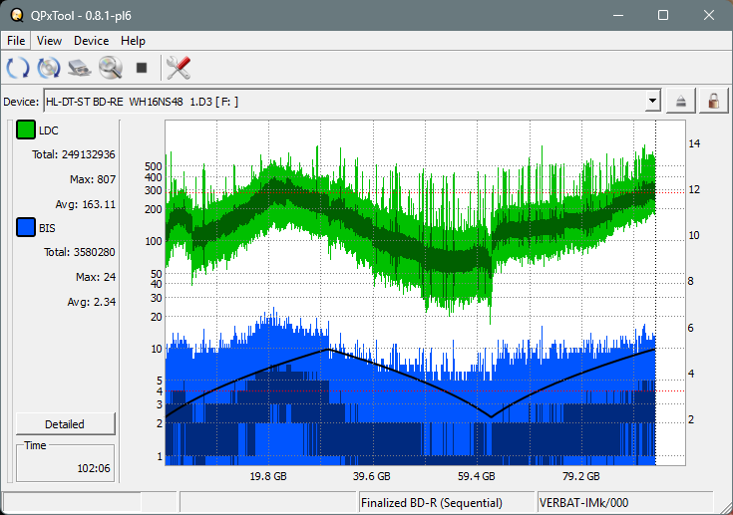This screenshot has height=515, width=733.
Task: Open preferences wrench and screwdriver icon
Action: coord(179,68)
